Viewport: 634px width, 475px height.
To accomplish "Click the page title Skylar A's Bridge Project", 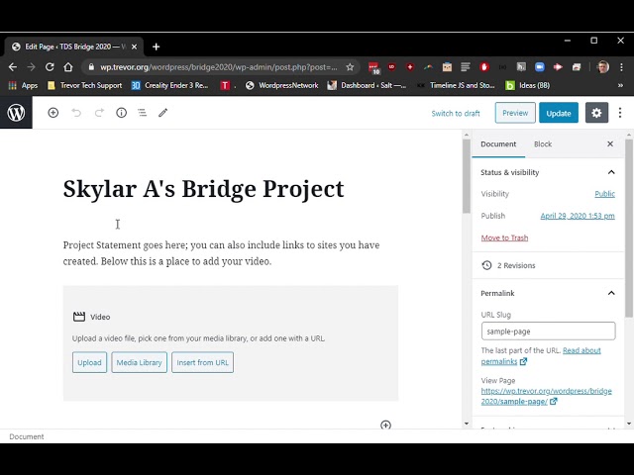I will (x=203, y=189).
